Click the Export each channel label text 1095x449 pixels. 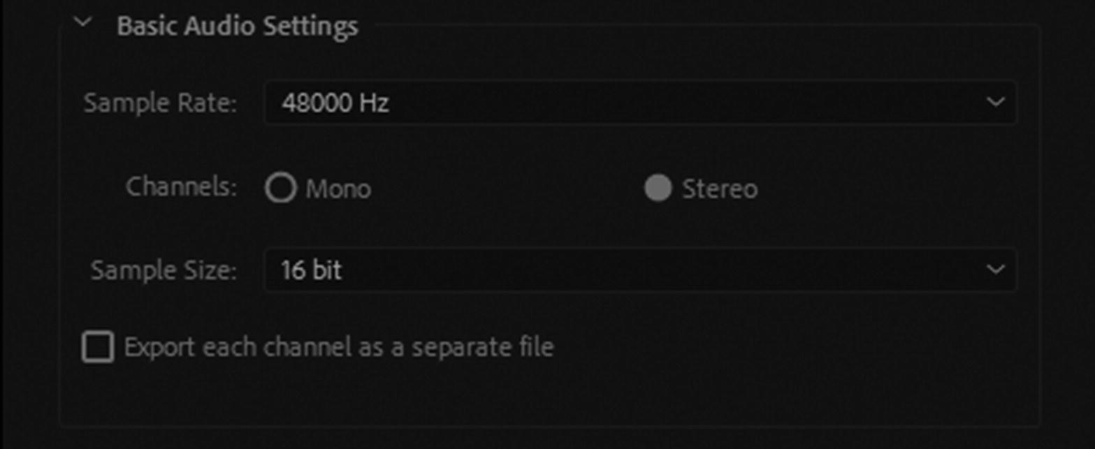pos(339,347)
